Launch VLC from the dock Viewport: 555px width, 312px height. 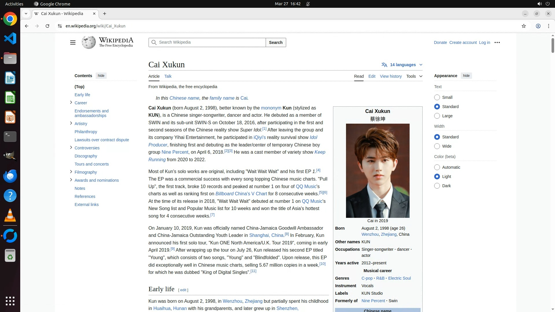point(10,216)
